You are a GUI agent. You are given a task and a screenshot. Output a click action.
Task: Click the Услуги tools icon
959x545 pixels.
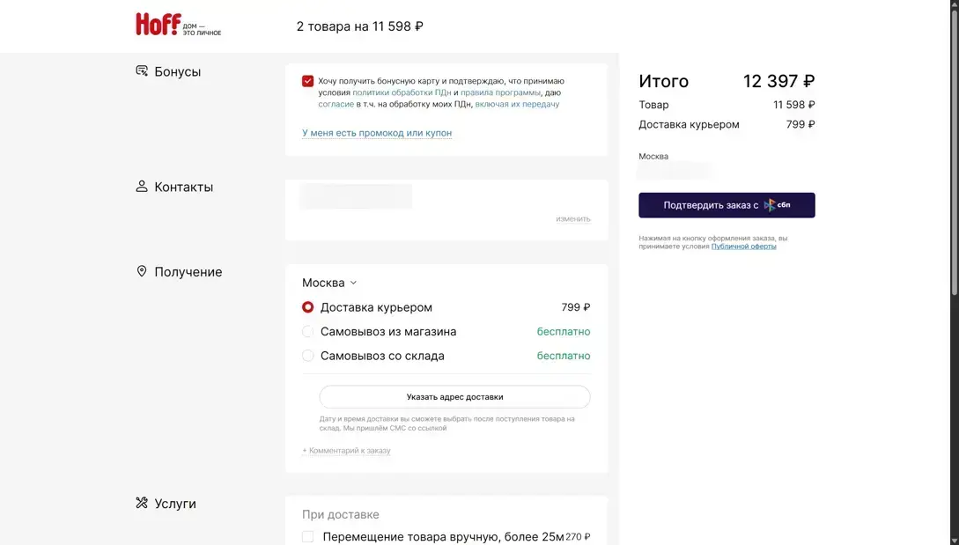tap(142, 504)
